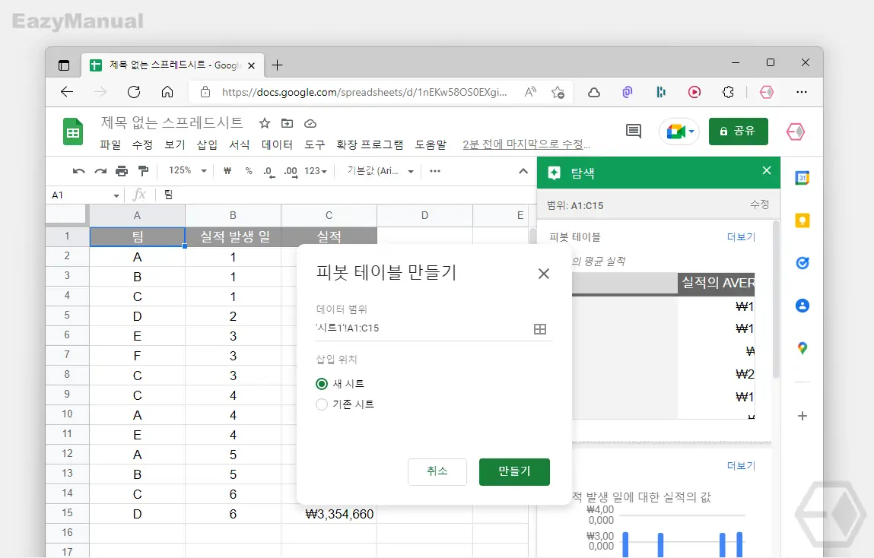The image size is (874, 558).
Task: Open the 도구 menu
Action: click(x=314, y=144)
